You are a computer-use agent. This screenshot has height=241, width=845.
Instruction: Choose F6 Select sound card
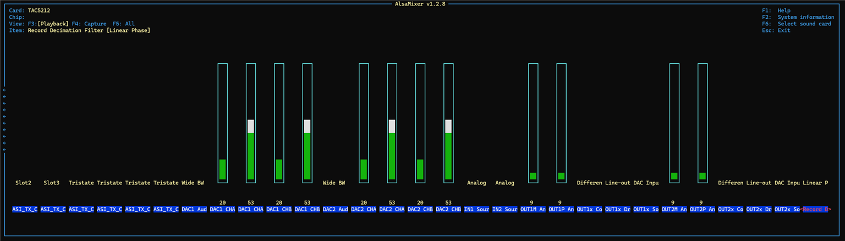click(796, 24)
